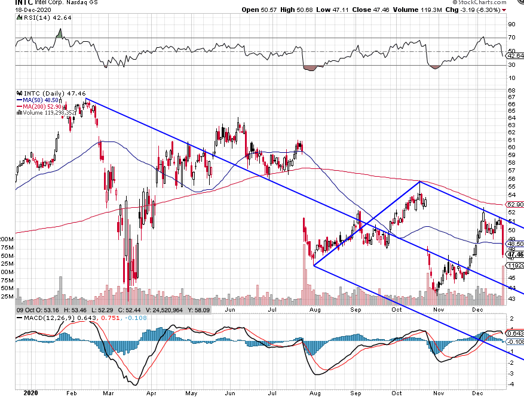This screenshot has height=397, width=524.
Task: Click the 'Nov' label under the price panel
Action: 439,309
